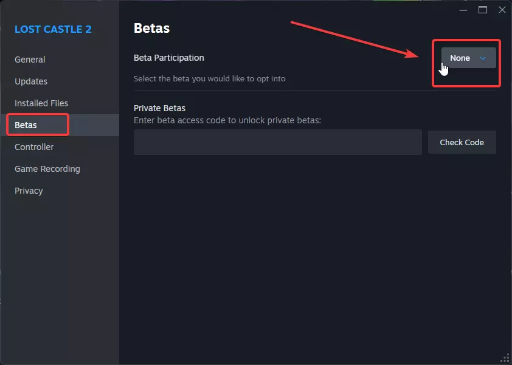The height and width of the screenshot is (365, 512).
Task: Minimize the properties window
Action: (463, 10)
